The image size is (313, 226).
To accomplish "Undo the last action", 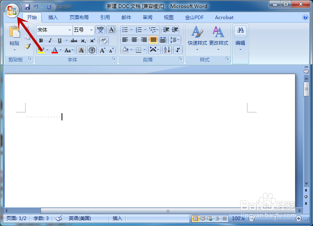I will tap(36, 7).
